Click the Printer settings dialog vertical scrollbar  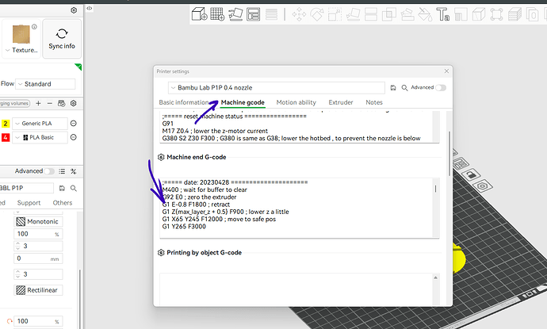tap(449, 154)
